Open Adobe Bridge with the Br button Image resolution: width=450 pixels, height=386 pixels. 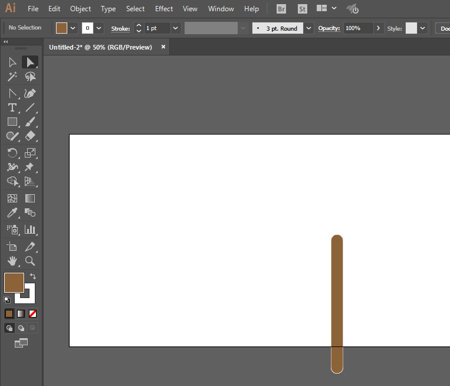coord(281,9)
